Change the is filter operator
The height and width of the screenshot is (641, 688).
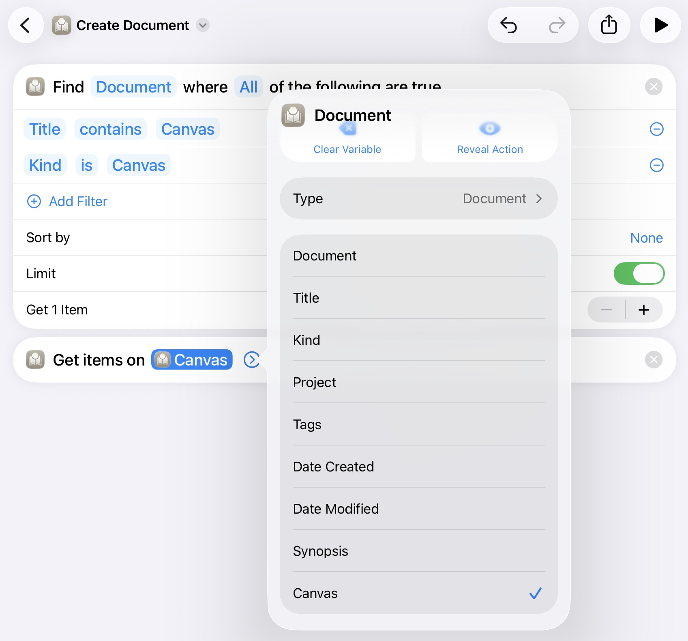point(86,165)
